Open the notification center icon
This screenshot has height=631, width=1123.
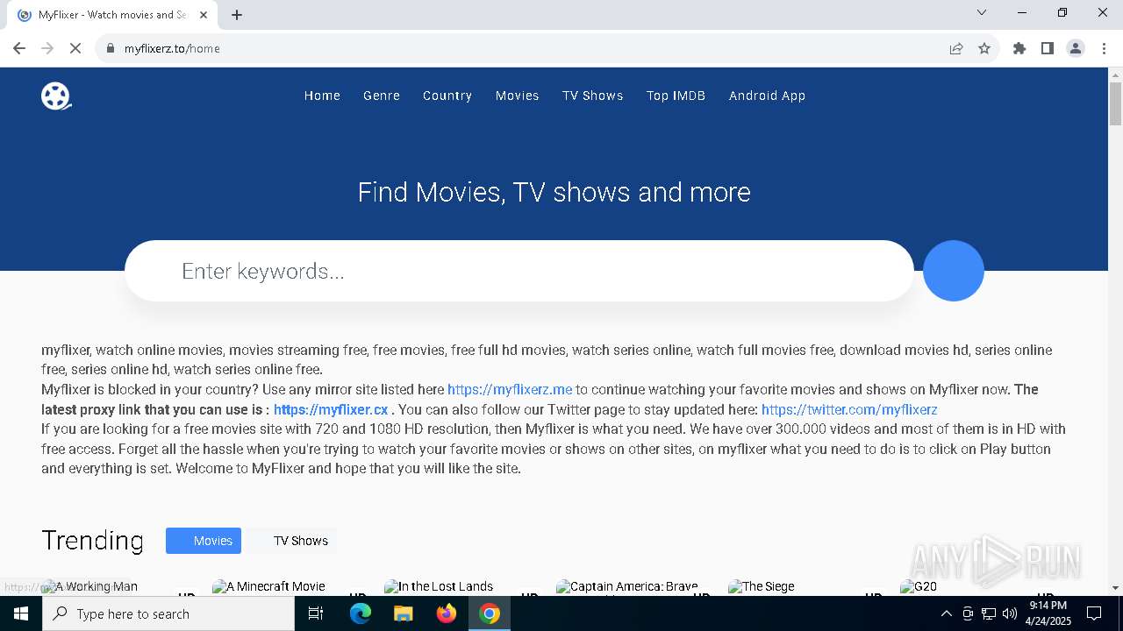click(1094, 613)
